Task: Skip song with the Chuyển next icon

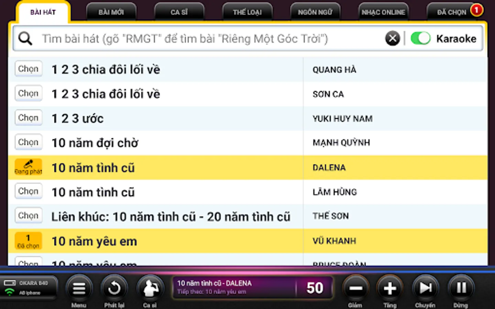Action: click(426, 288)
